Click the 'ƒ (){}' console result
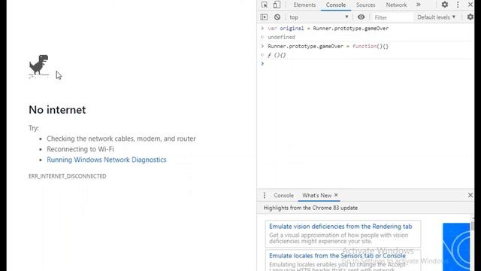 click(277, 55)
